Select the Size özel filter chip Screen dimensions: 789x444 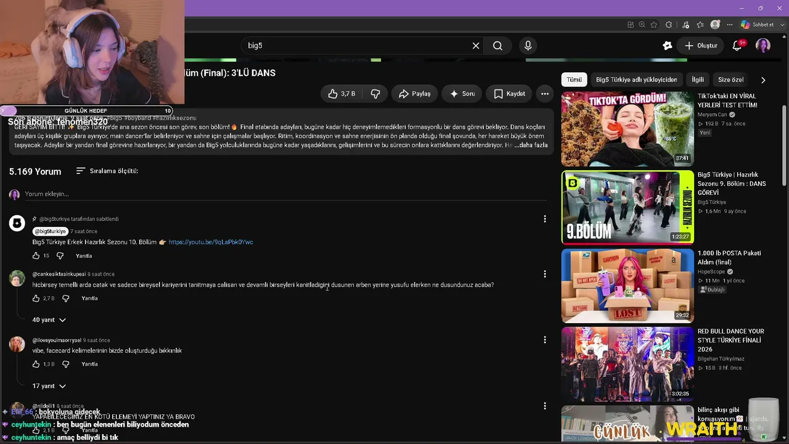(x=731, y=80)
